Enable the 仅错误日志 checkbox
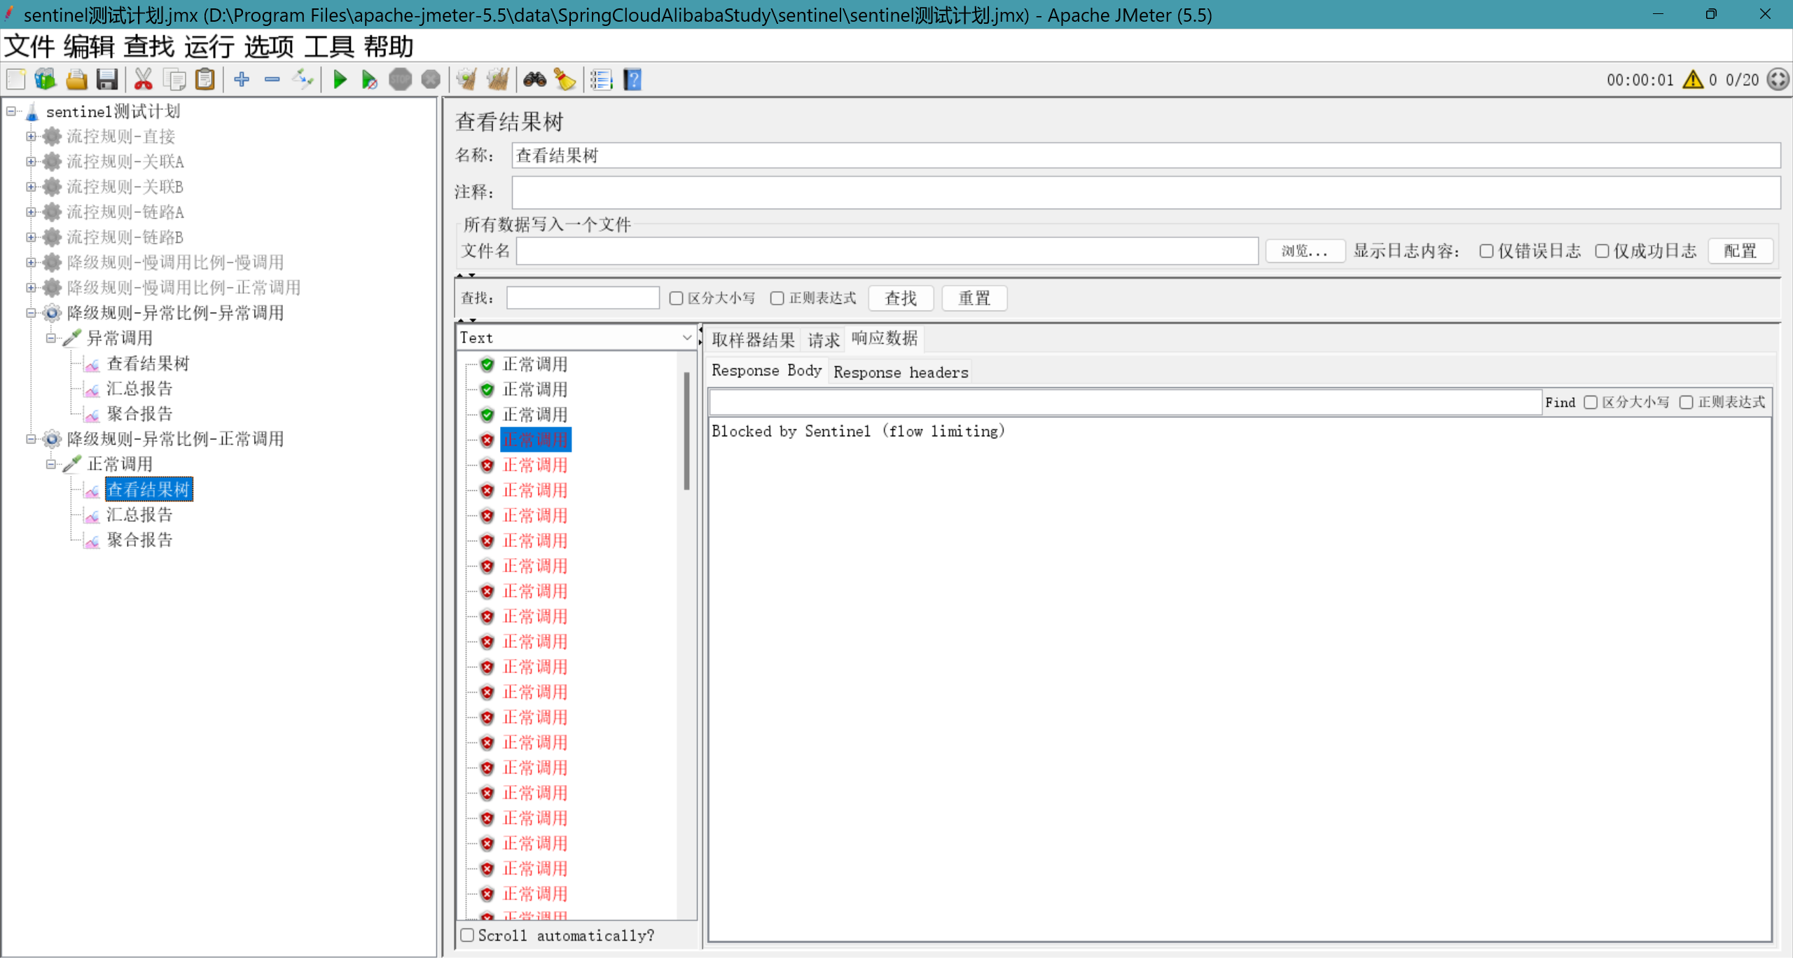Screen dimensions: 1793x958 (x=1486, y=251)
